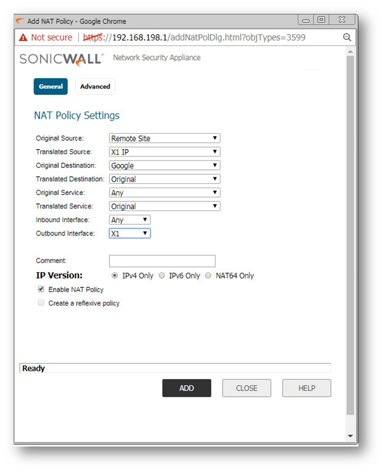Open the Original Source dropdown

coord(164,138)
